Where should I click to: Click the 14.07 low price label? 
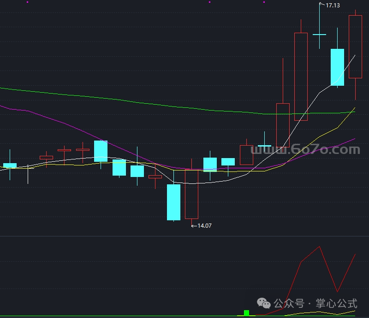204,226
